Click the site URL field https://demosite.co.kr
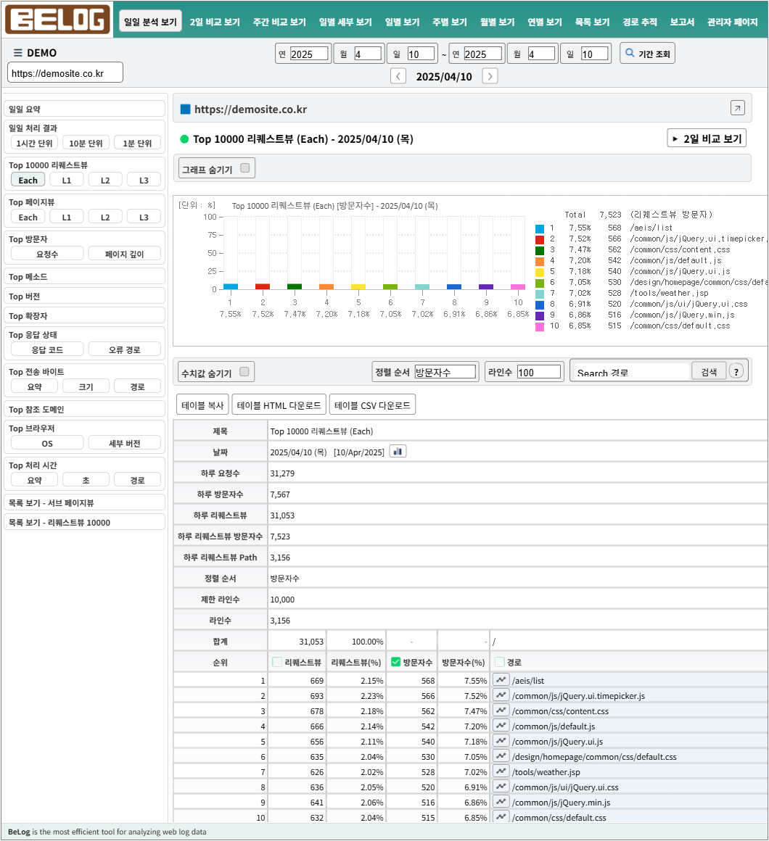 pyautogui.click(x=65, y=73)
